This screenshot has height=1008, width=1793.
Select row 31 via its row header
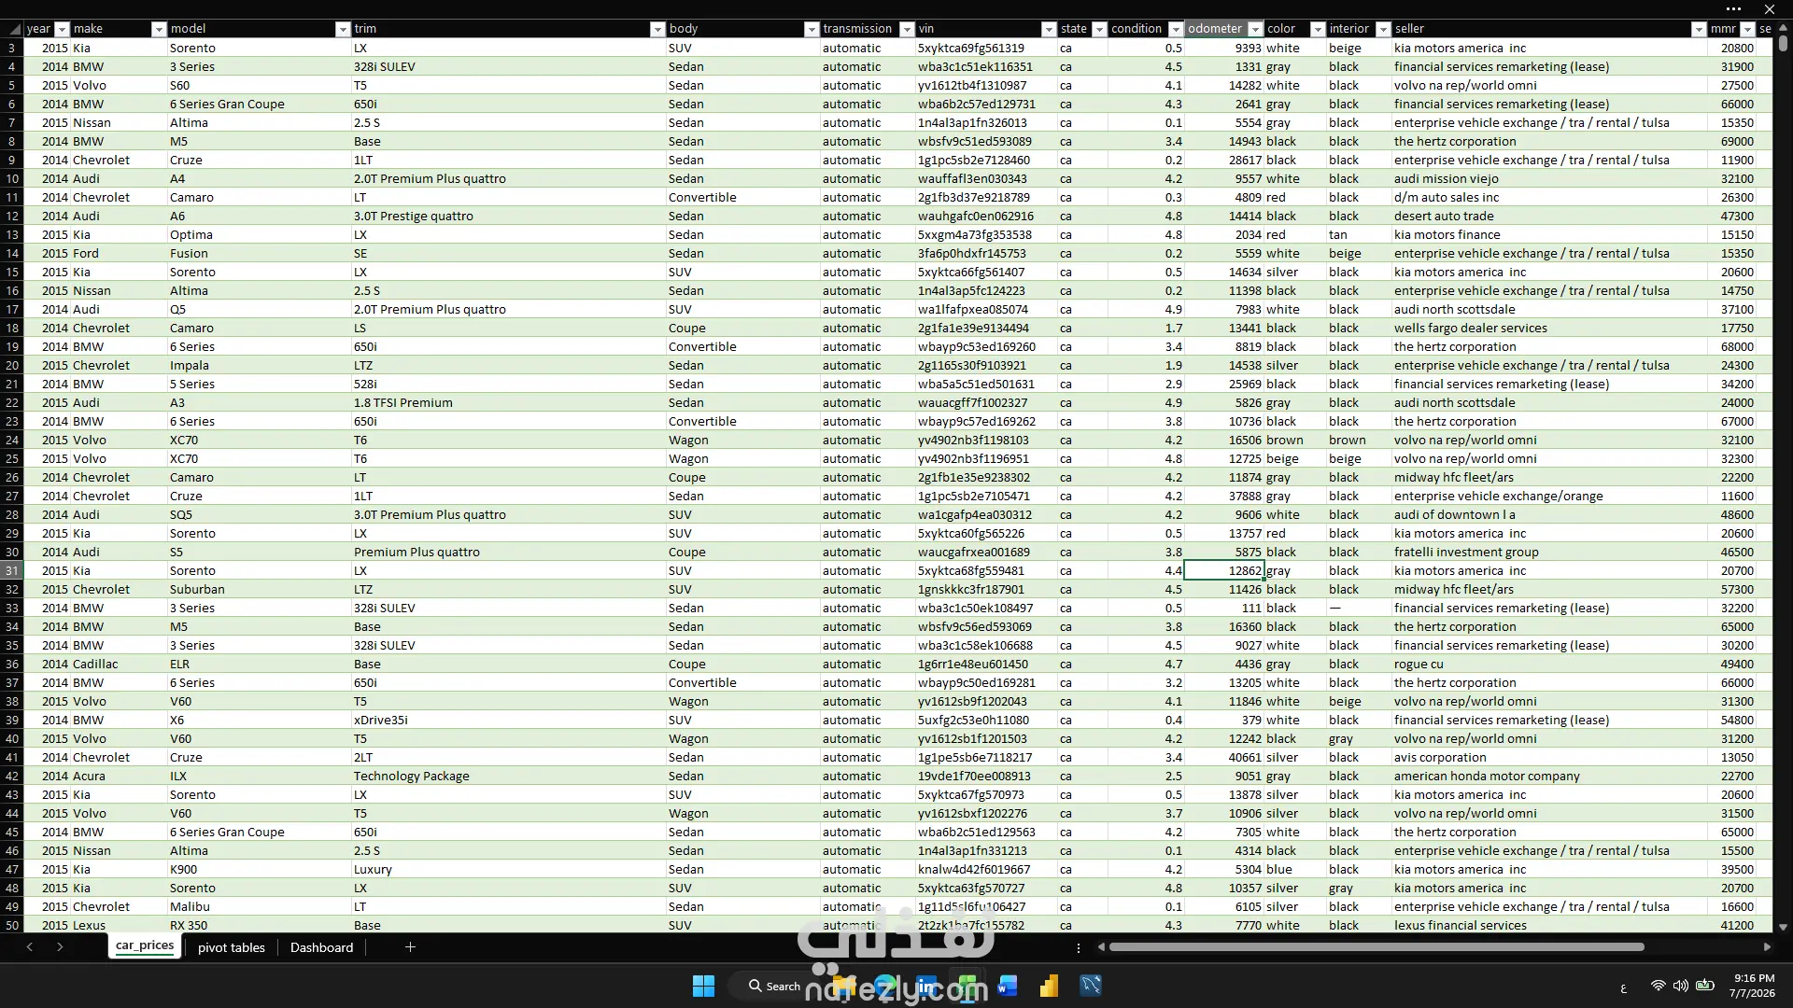tap(12, 570)
